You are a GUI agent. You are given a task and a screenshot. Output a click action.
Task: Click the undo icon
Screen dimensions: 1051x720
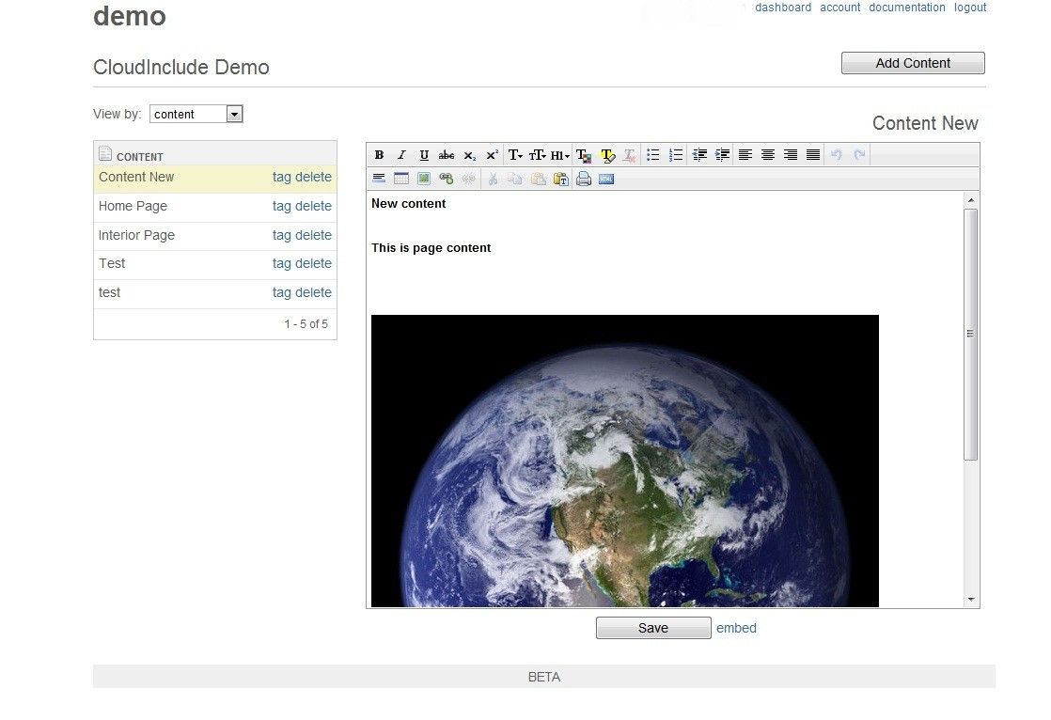click(x=837, y=155)
